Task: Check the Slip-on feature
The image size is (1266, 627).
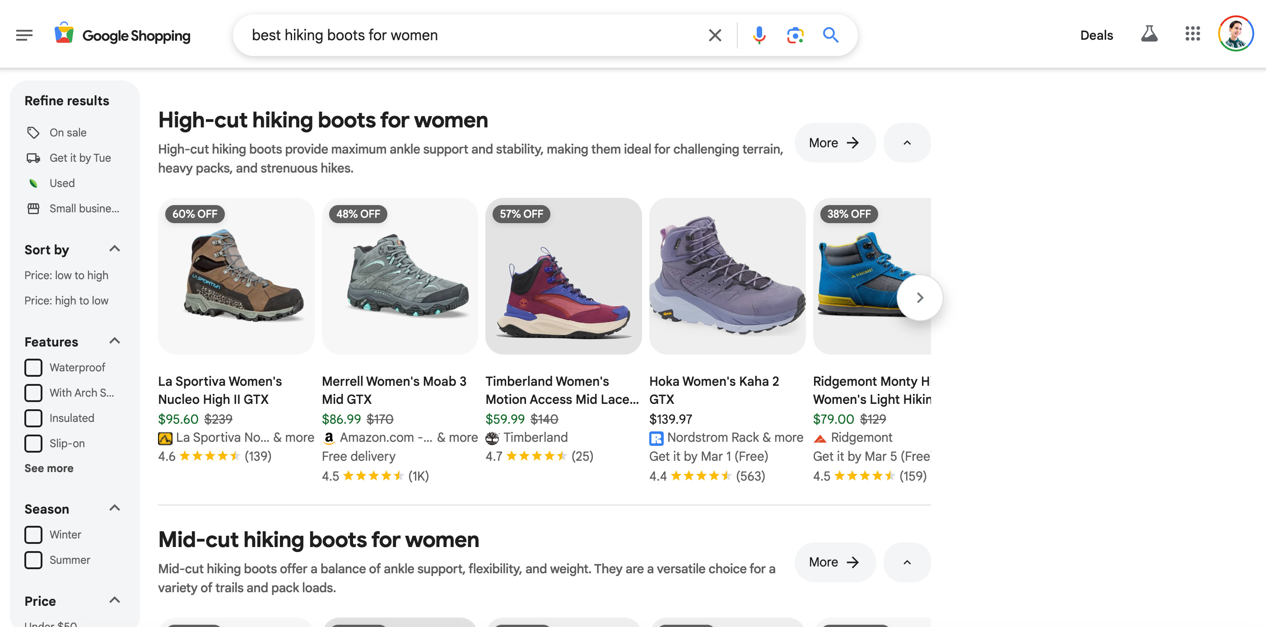Action: [x=33, y=443]
